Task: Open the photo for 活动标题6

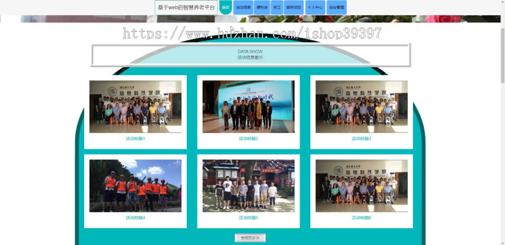Action: [361, 186]
